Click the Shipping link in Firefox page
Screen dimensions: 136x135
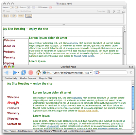point(13,119)
